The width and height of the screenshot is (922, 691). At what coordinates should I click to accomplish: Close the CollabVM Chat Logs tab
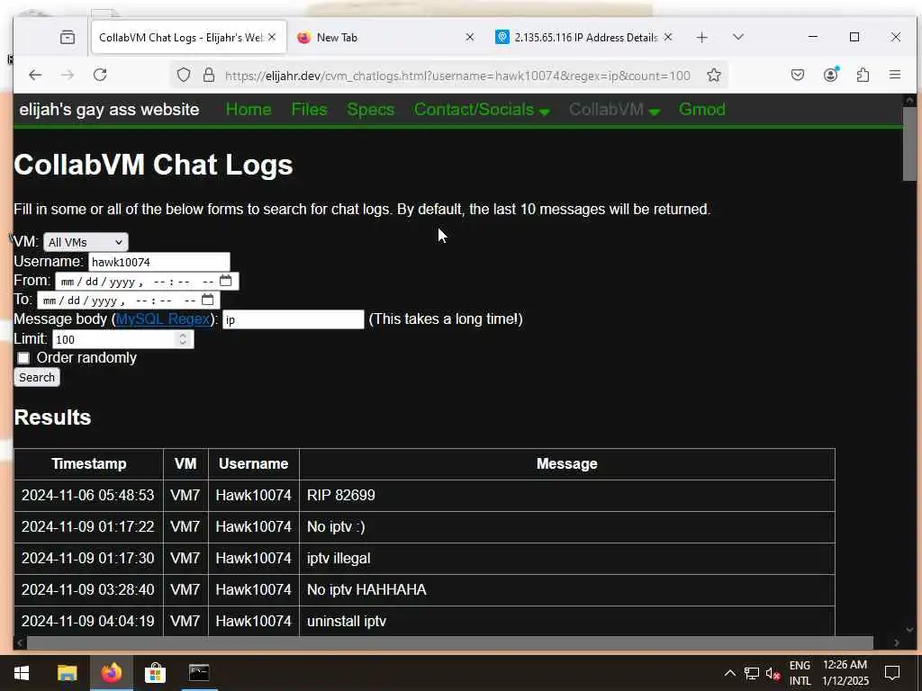[x=272, y=37]
